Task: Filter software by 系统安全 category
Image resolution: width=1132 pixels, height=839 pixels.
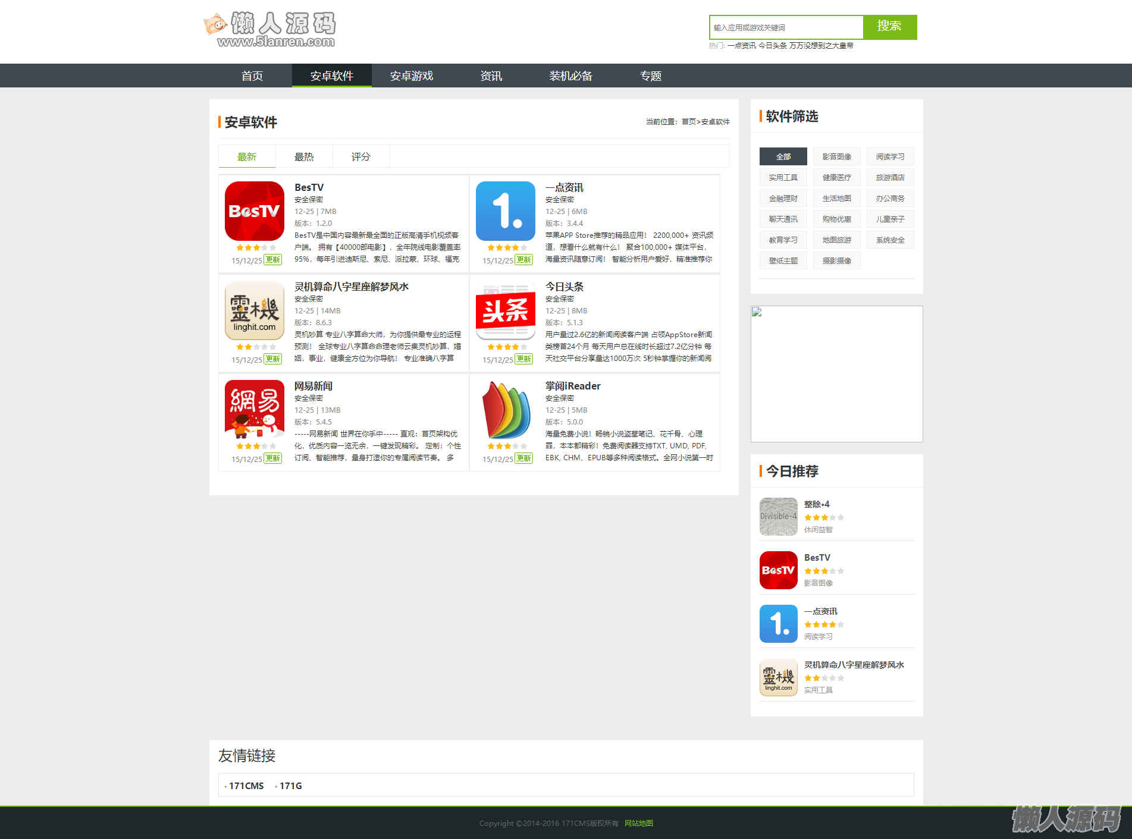Action: tap(890, 240)
